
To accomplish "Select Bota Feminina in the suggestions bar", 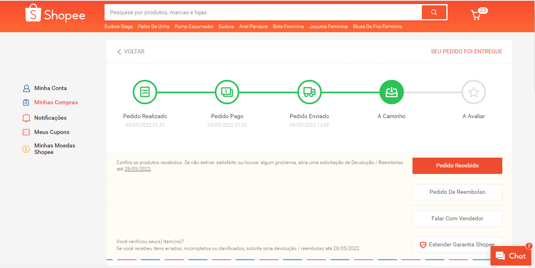I will point(288,26).
